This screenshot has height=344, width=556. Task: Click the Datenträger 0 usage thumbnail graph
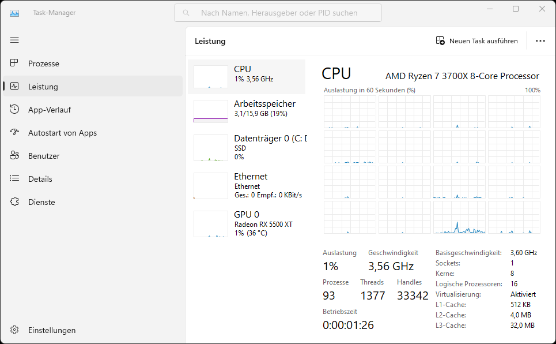[210, 148]
